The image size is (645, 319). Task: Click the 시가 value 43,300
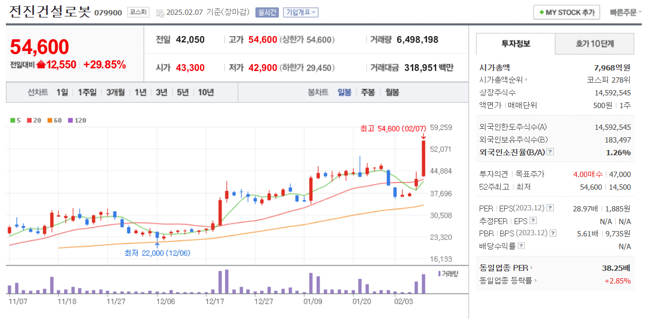[190, 68]
